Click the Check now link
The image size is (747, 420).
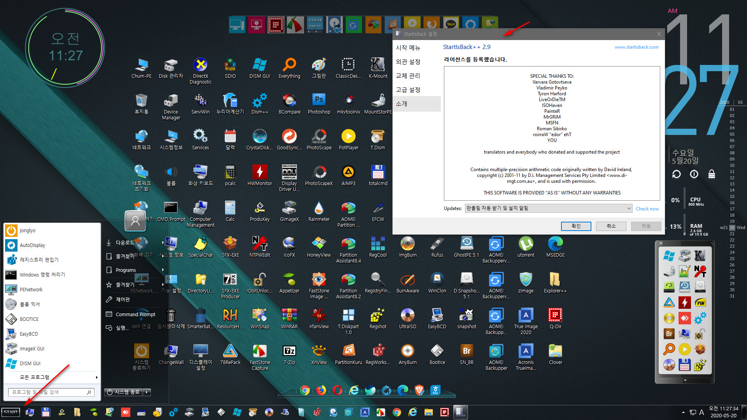647,209
